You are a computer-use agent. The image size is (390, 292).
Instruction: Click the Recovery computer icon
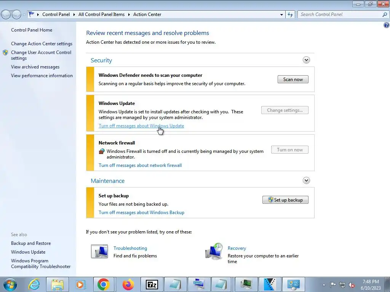(214, 251)
